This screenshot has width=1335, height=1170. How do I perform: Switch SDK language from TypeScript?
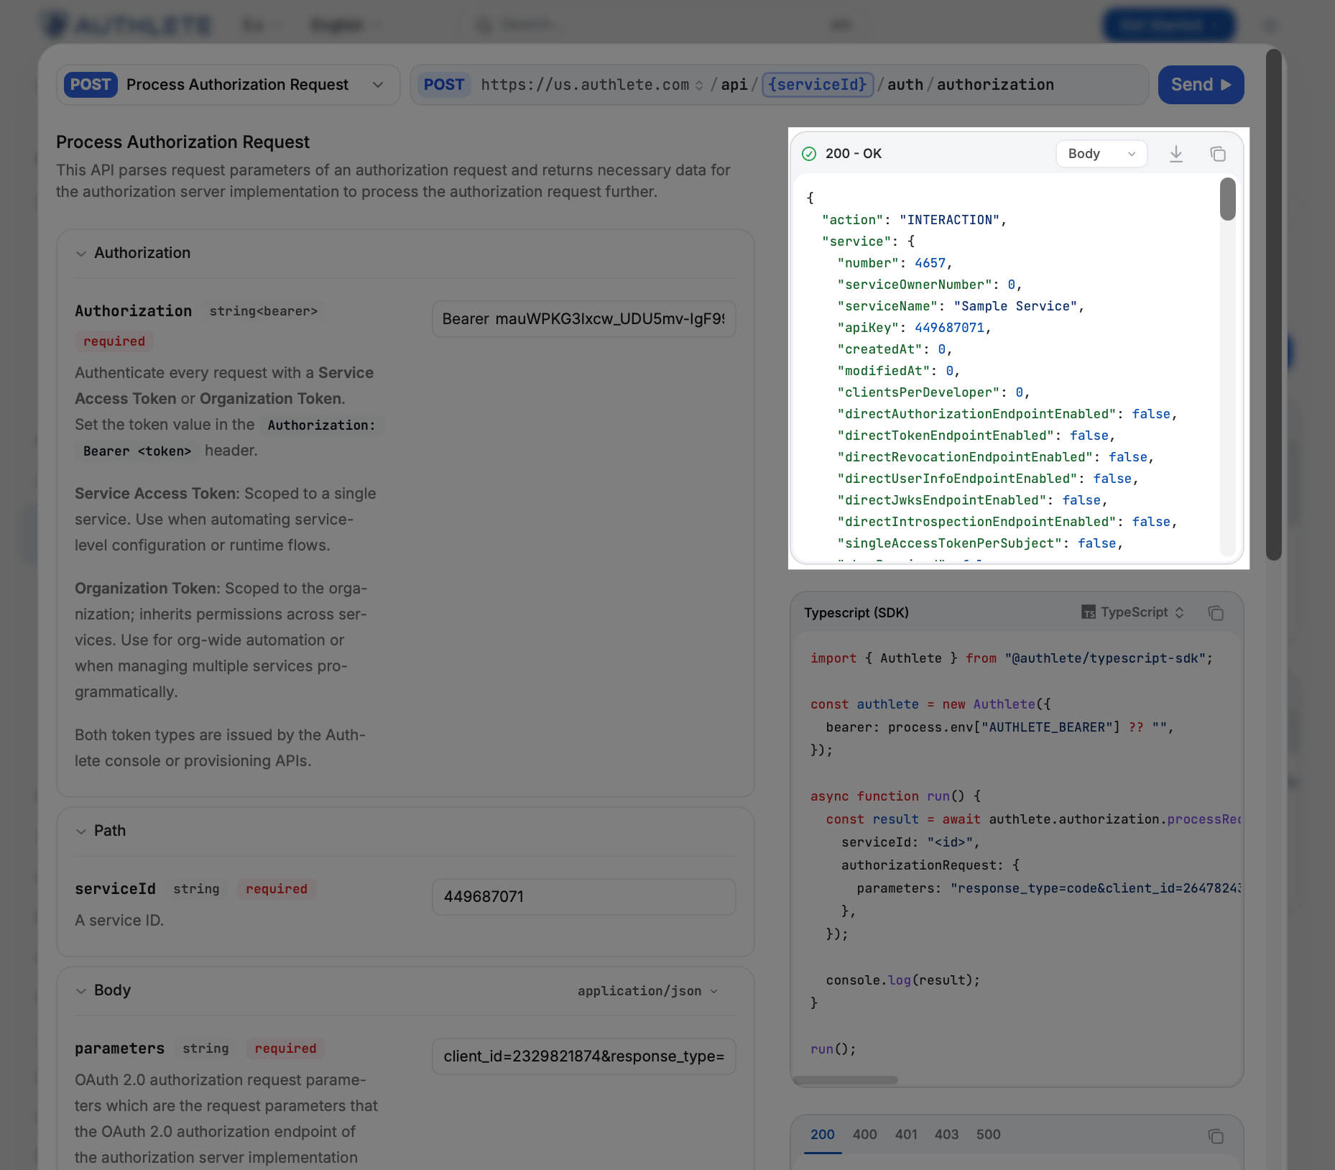coord(1133,612)
